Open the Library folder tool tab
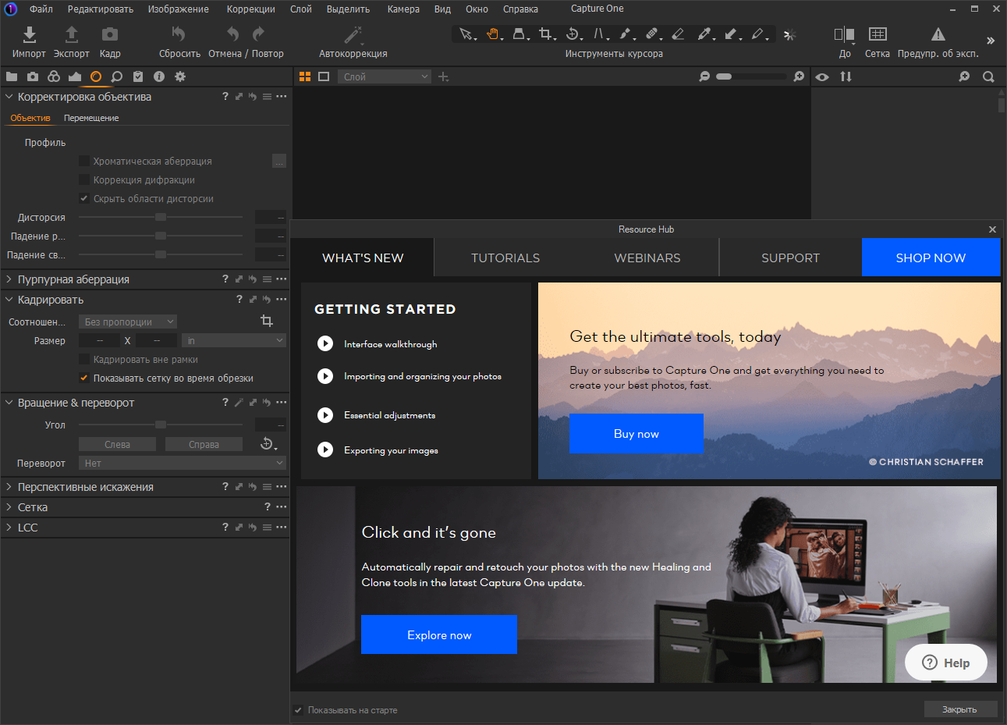1007x725 pixels. coord(12,76)
